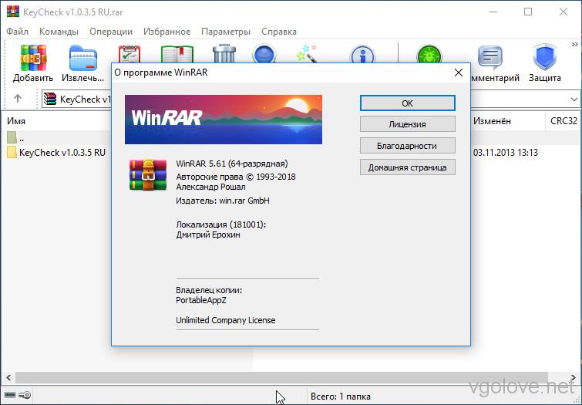This screenshot has width=582, height=405.
Task: Open the address bar dropdown arrow
Action: pos(574,100)
